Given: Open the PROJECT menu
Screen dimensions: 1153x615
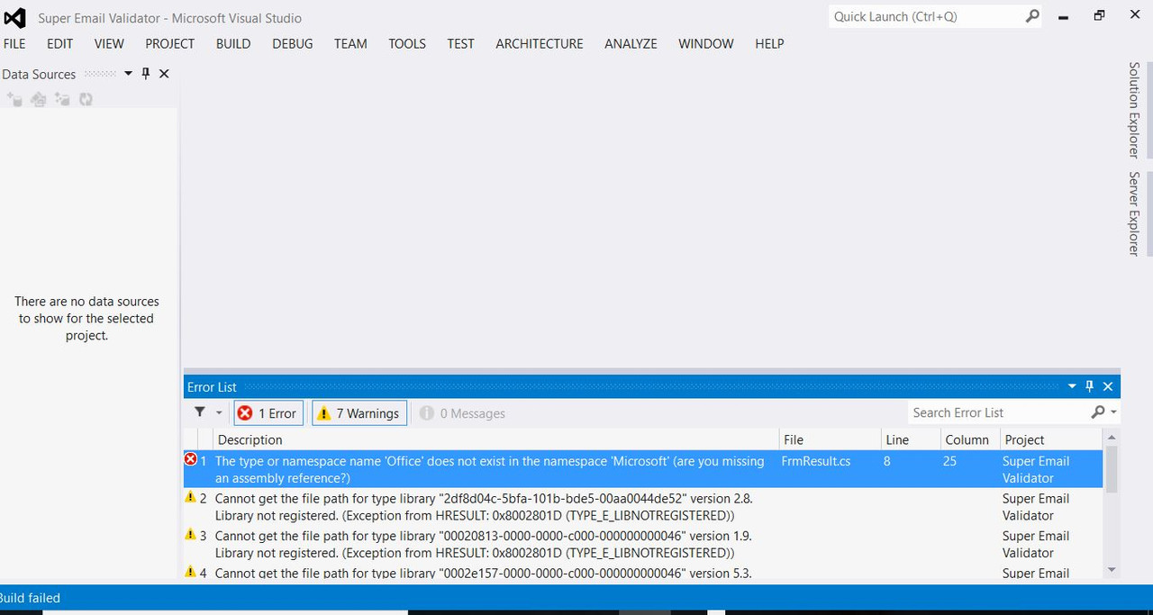Looking at the screenshot, I should point(170,43).
